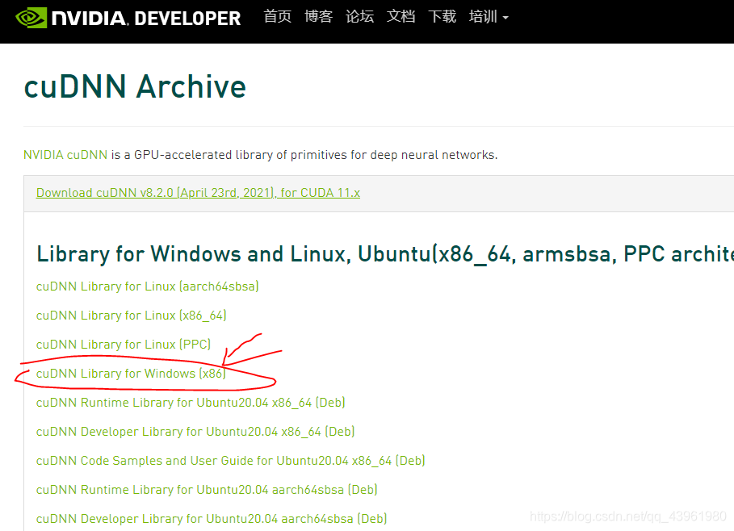Open the 博客 navigation item
Image resolution: width=734 pixels, height=531 pixels.
[x=318, y=16]
